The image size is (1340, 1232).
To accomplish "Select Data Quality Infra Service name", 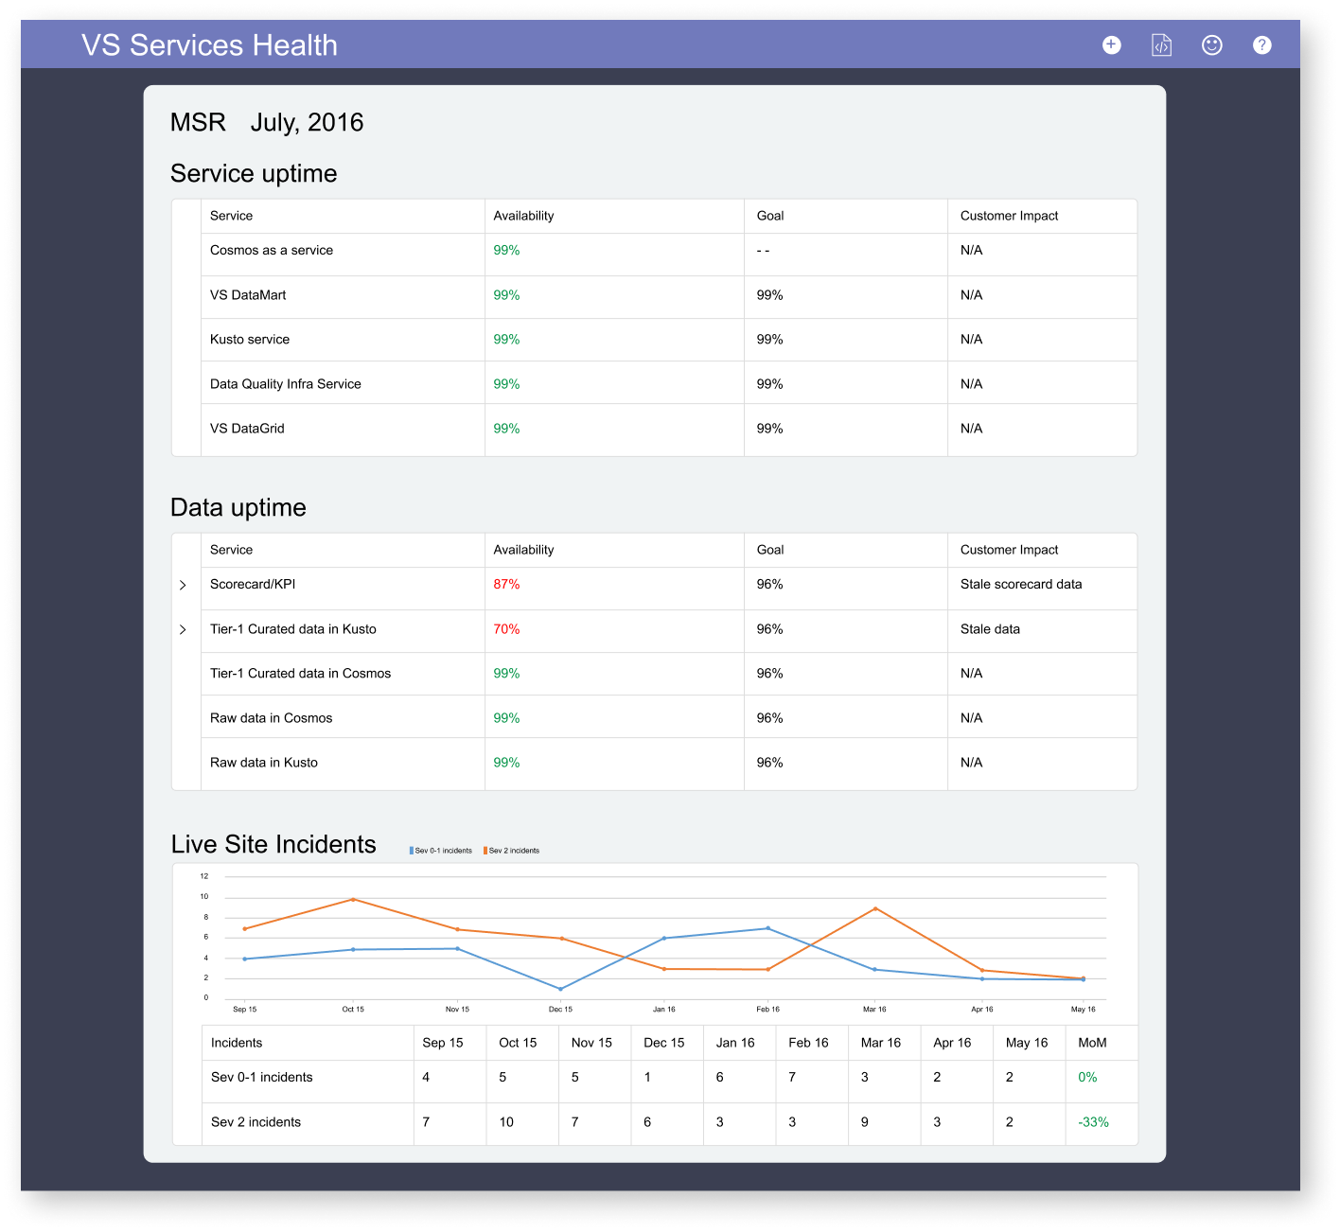I will pyautogui.click(x=286, y=383).
